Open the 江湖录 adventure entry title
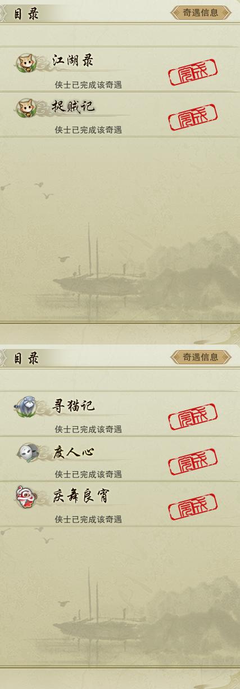240x689 pixels. (73, 61)
